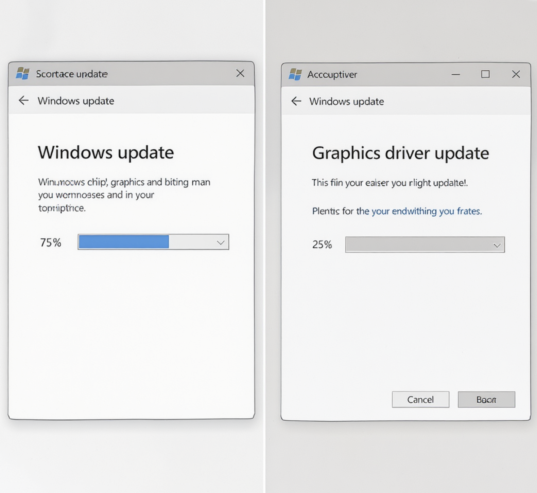Close the Accouptiver window
537x493 pixels.
click(x=516, y=74)
